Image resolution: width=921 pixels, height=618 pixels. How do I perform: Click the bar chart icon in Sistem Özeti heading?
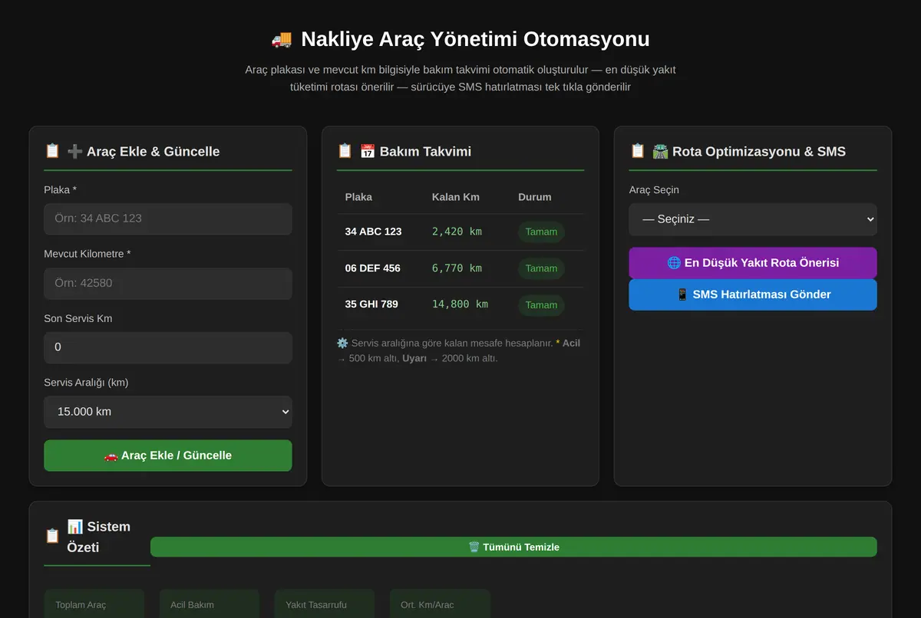75,526
